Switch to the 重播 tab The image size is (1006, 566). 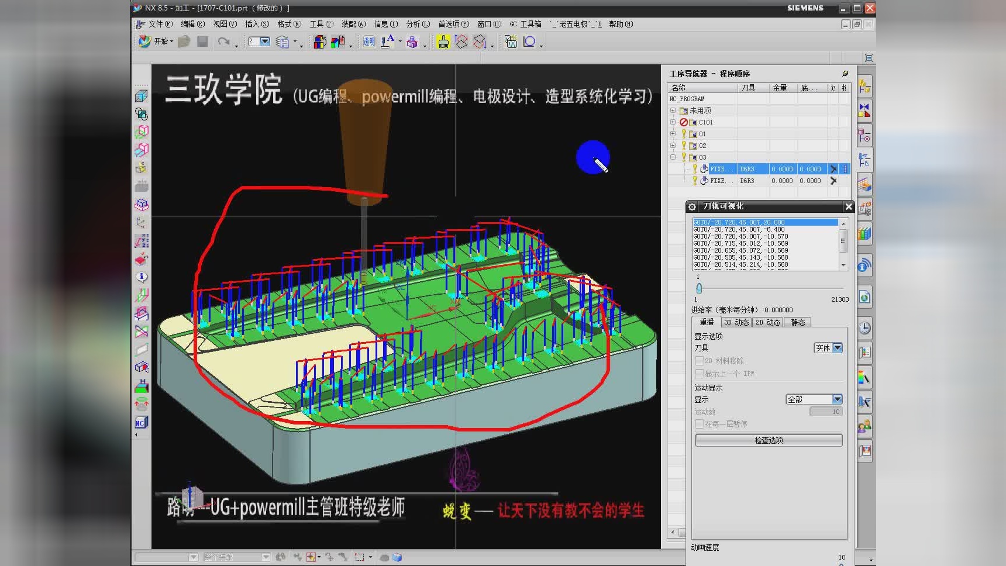(x=707, y=322)
